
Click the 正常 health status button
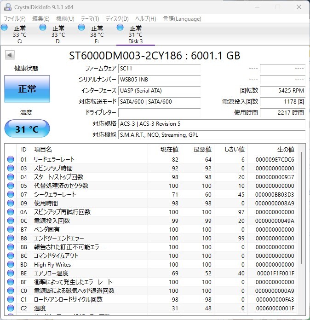click(27, 89)
